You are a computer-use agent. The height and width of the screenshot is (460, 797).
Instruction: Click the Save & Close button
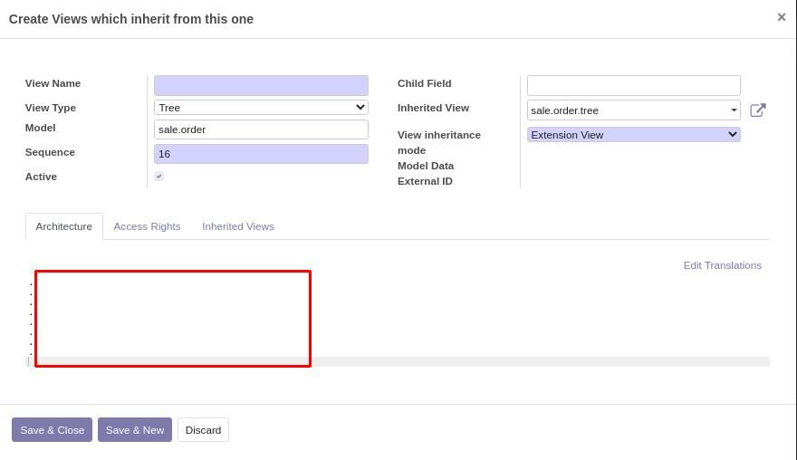[x=52, y=430]
